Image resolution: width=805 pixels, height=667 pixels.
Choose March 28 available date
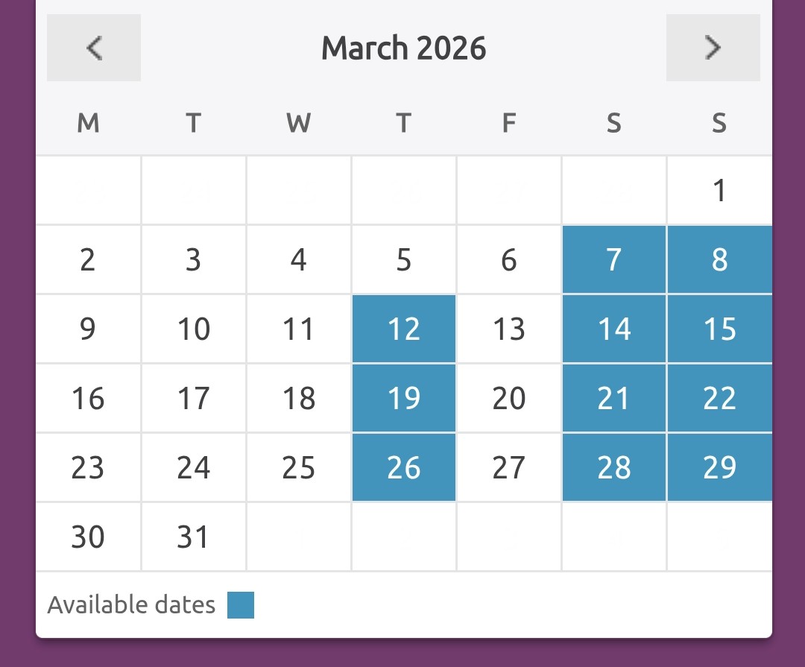tap(613, 467)
